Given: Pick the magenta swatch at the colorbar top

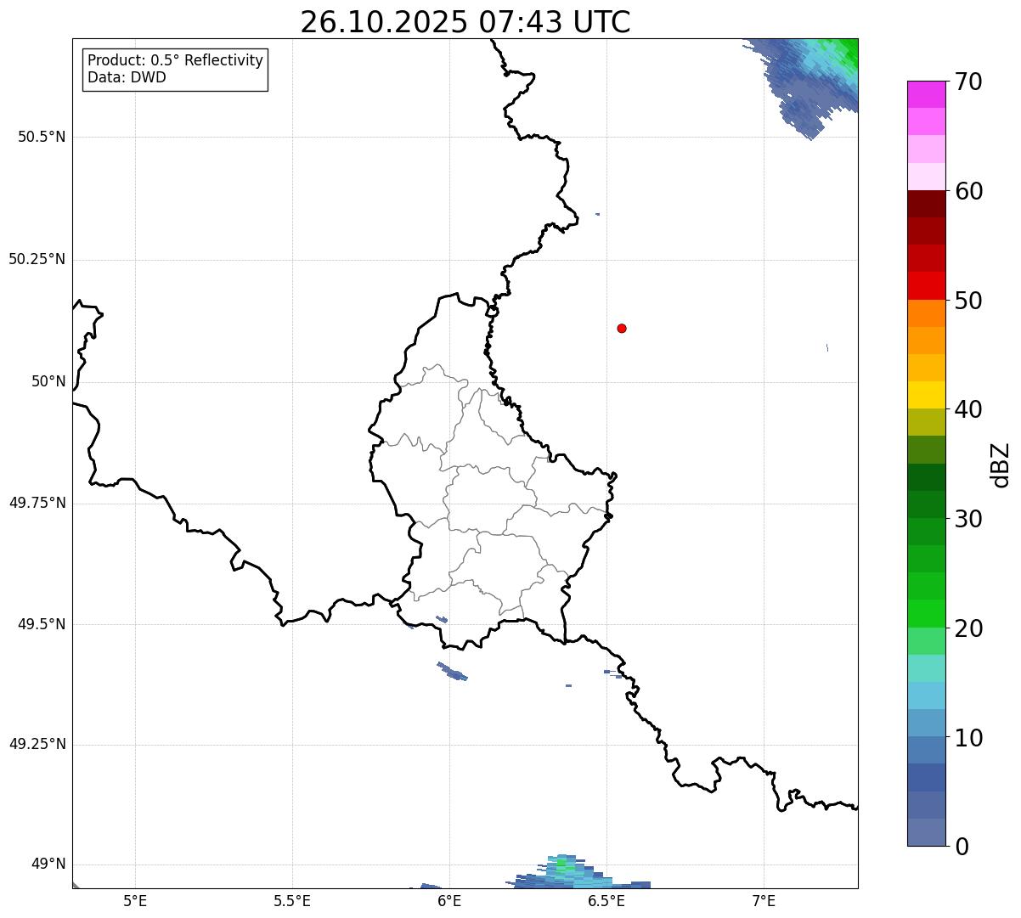Looking at the screenshot, I should pyautogui.click(x=926, y=94).
